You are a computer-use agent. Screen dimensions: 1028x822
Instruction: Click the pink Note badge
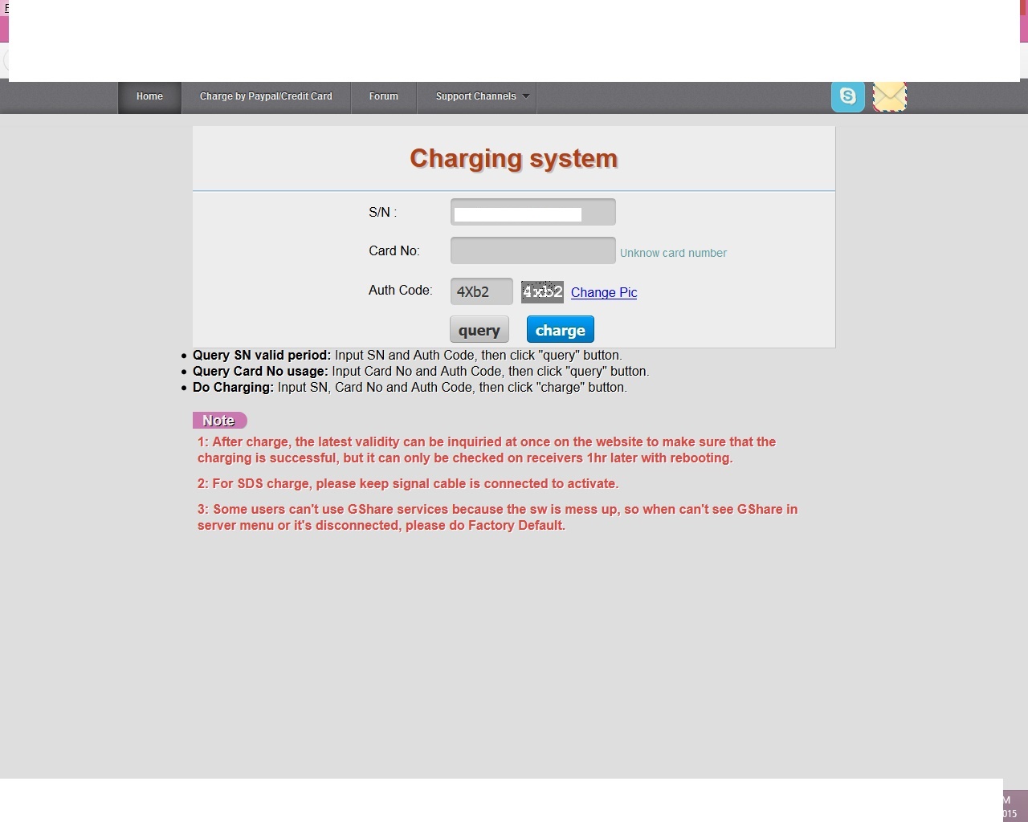(219, 421)
